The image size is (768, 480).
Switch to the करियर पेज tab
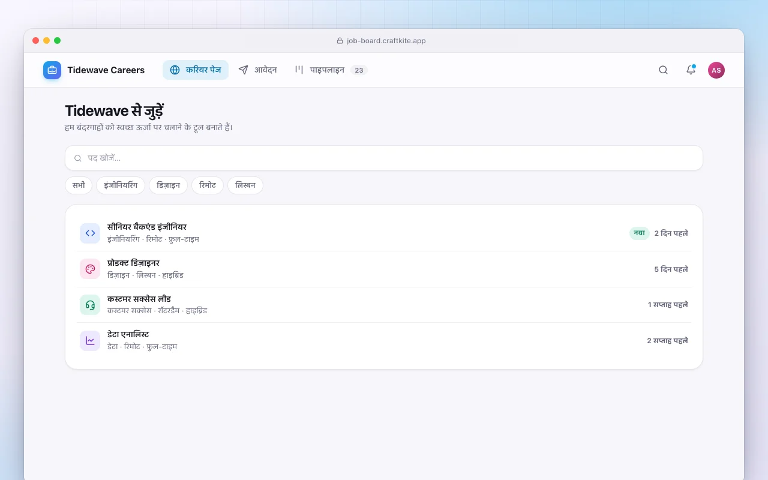coord(196,70)
